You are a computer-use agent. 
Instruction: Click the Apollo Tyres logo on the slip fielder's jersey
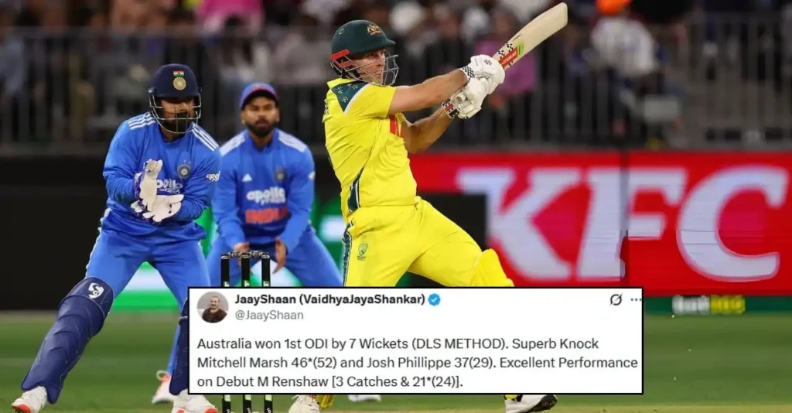[266, 196]
